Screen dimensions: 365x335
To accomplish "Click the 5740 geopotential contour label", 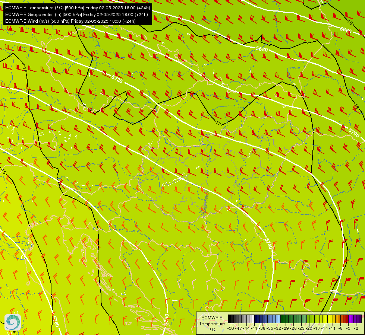I will (x=268, y=243).
